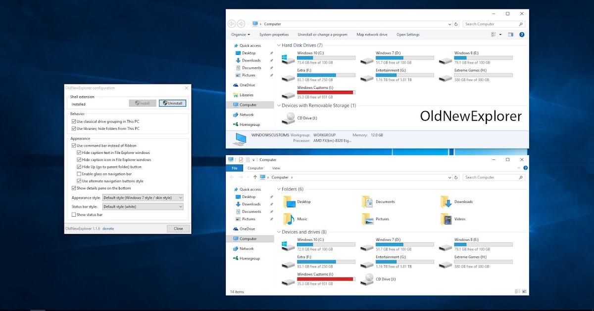594x311 pixels.
Task: Open the Organize dropdown in command-bar window
Action: pos(241,35)
